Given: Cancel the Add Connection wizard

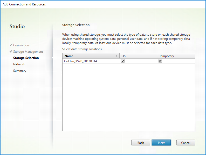Looking at the screenshot, I should tap(186, 143).
